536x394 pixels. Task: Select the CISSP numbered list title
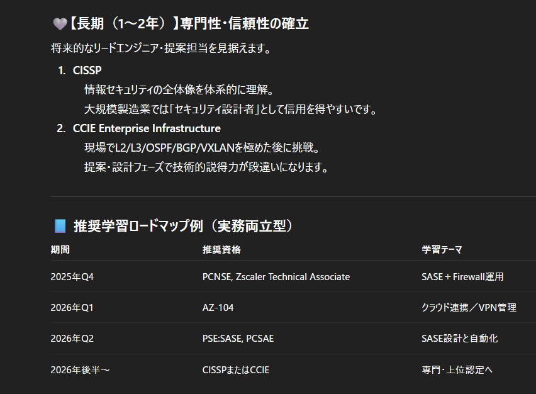coord(87,70)
